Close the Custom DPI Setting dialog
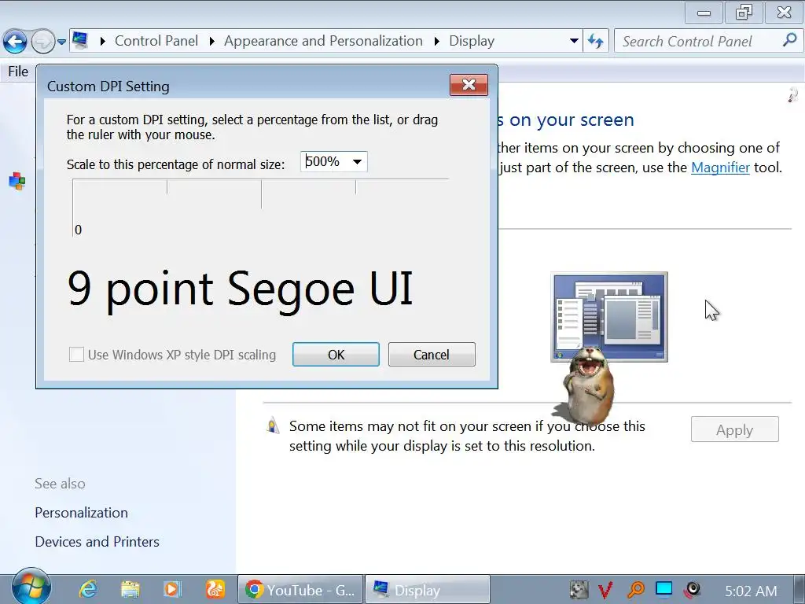The height and width of the screenshot is (604, 805). tap(469, 84)
